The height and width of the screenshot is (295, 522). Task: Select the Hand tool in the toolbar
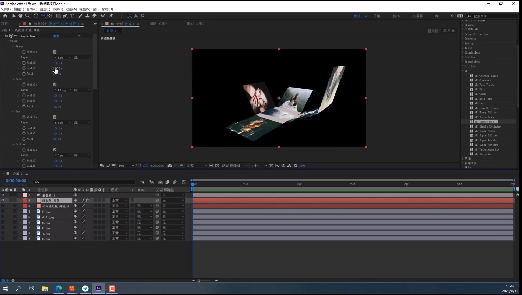click(20, 16)
